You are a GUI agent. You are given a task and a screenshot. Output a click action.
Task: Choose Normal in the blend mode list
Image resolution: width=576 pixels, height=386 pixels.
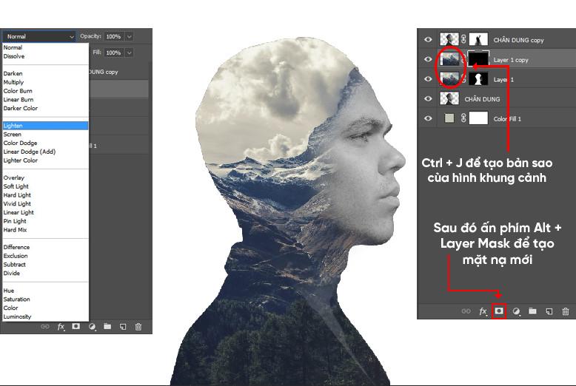[45, 47]
